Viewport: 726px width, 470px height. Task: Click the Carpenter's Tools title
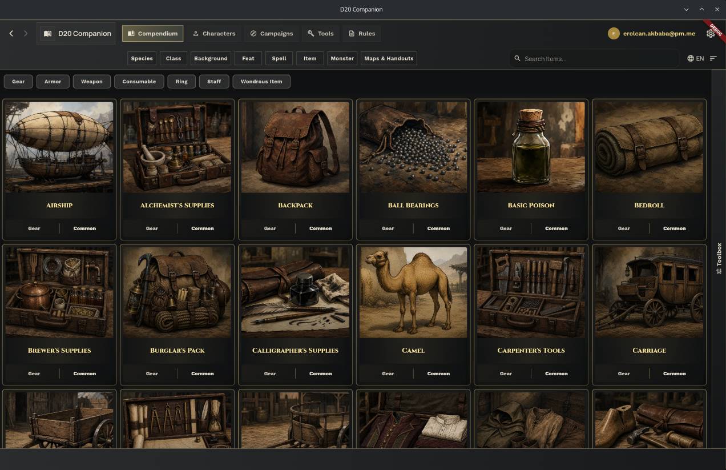tap(531, 351)
